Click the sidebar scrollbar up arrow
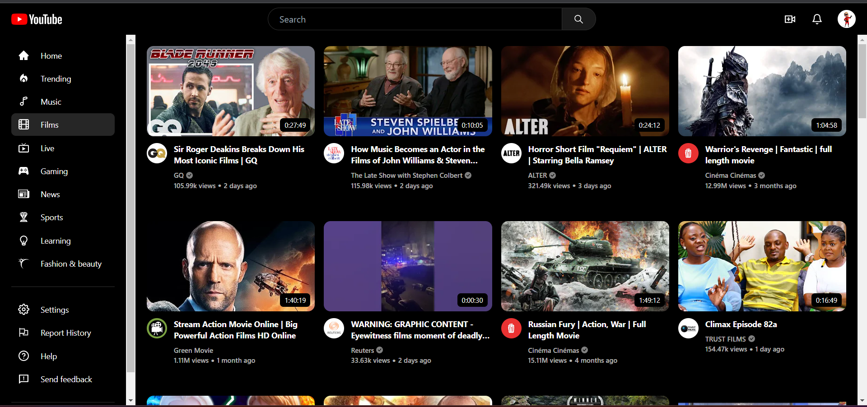This screenshot has width=867, height=407. point(131,39)
